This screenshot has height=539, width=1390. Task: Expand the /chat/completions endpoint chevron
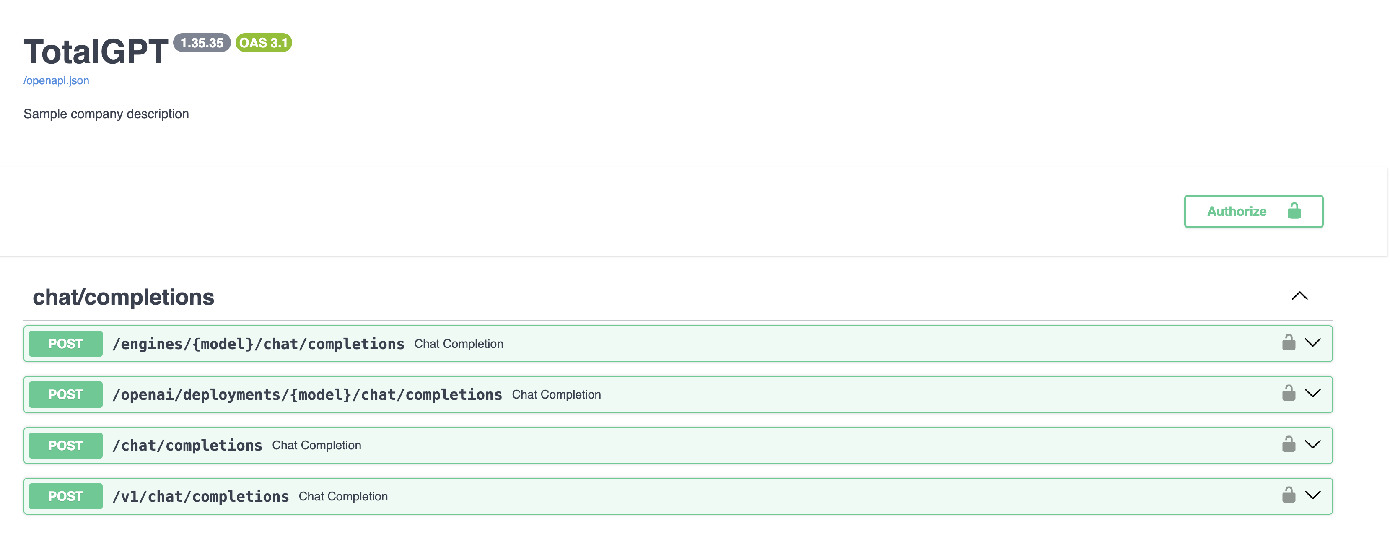coord(1312,445)
